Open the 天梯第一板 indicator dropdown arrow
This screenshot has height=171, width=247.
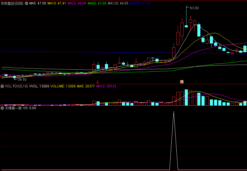click(2, 108)
